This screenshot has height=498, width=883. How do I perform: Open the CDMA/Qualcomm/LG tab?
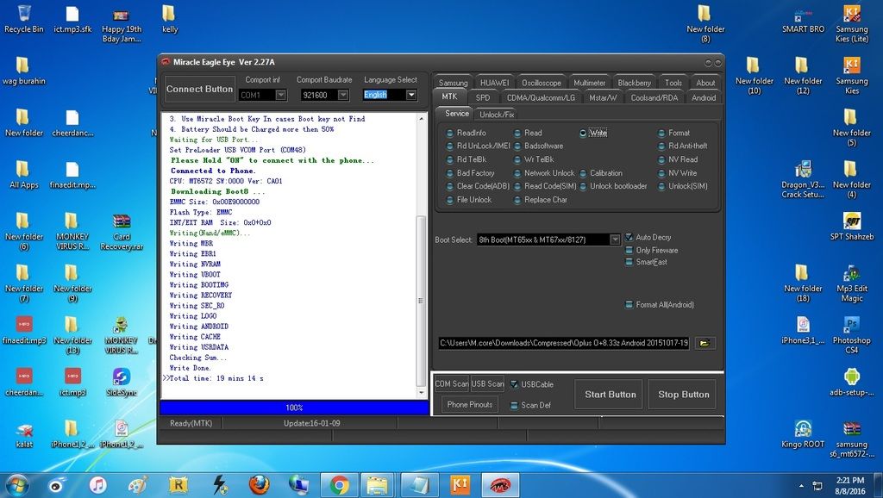click(541, 97)
